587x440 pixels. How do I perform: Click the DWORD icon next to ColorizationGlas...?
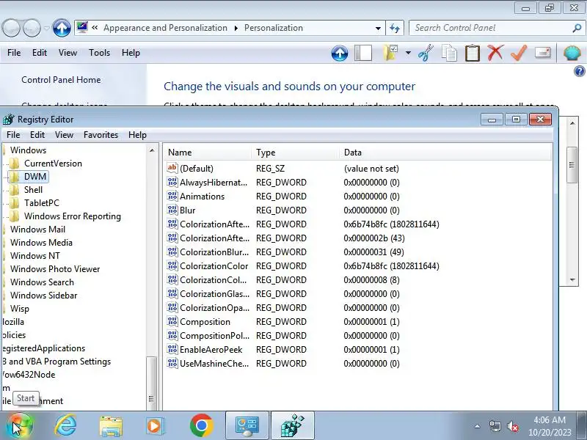(x=172, y=294)
